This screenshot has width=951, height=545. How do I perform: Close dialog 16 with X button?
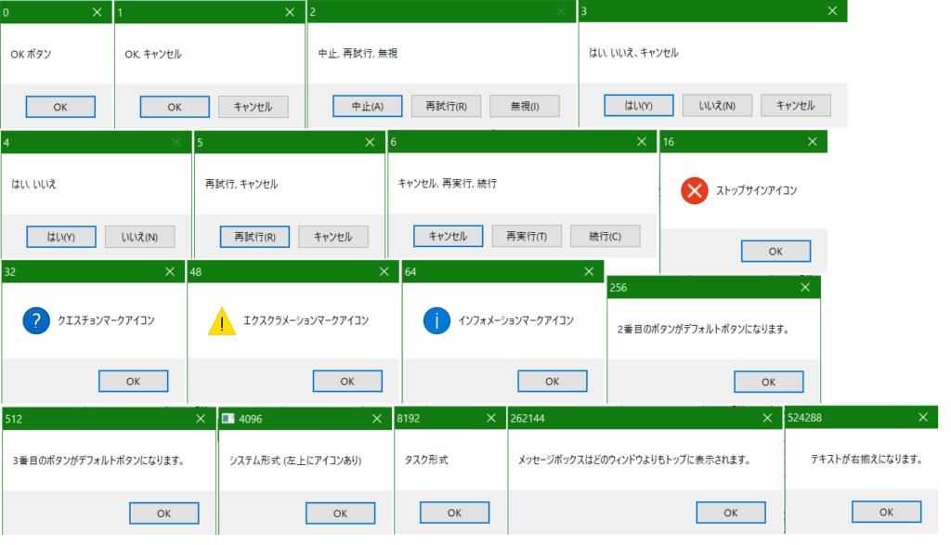coord(813,141)
